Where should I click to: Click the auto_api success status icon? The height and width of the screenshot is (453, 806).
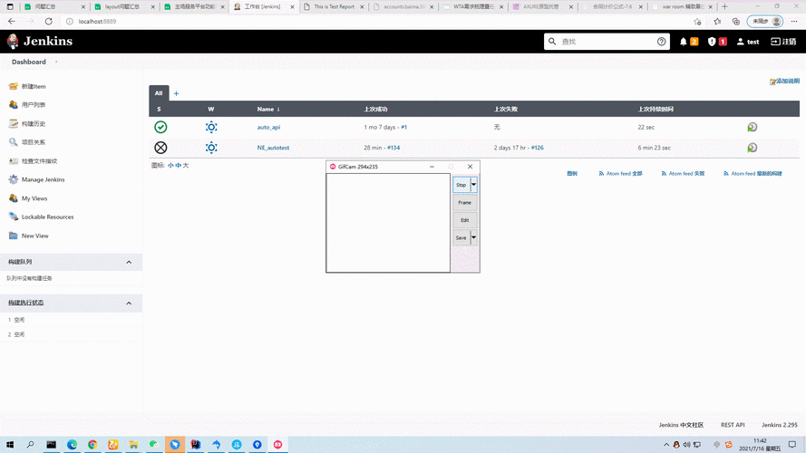pyautogui.click(x=160, y=127)
